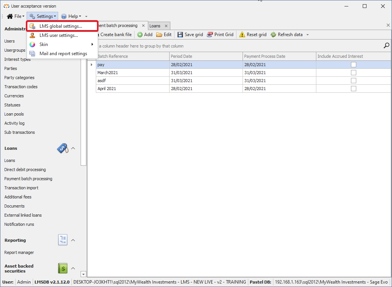The width and height of the screenshot is (392, 287).
Task: Click the Reporting section document icon
Action: [x=63, y=240]
